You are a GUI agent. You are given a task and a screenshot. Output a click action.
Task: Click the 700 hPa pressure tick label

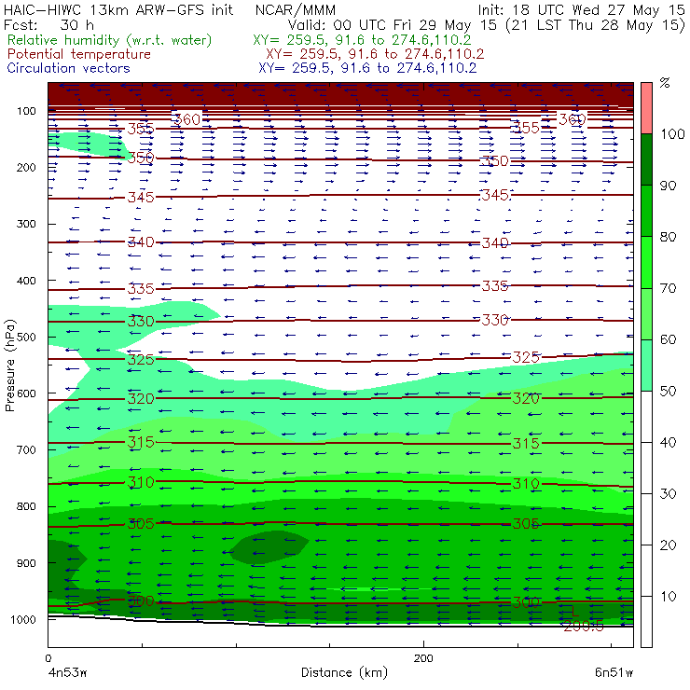coord(26,449)
